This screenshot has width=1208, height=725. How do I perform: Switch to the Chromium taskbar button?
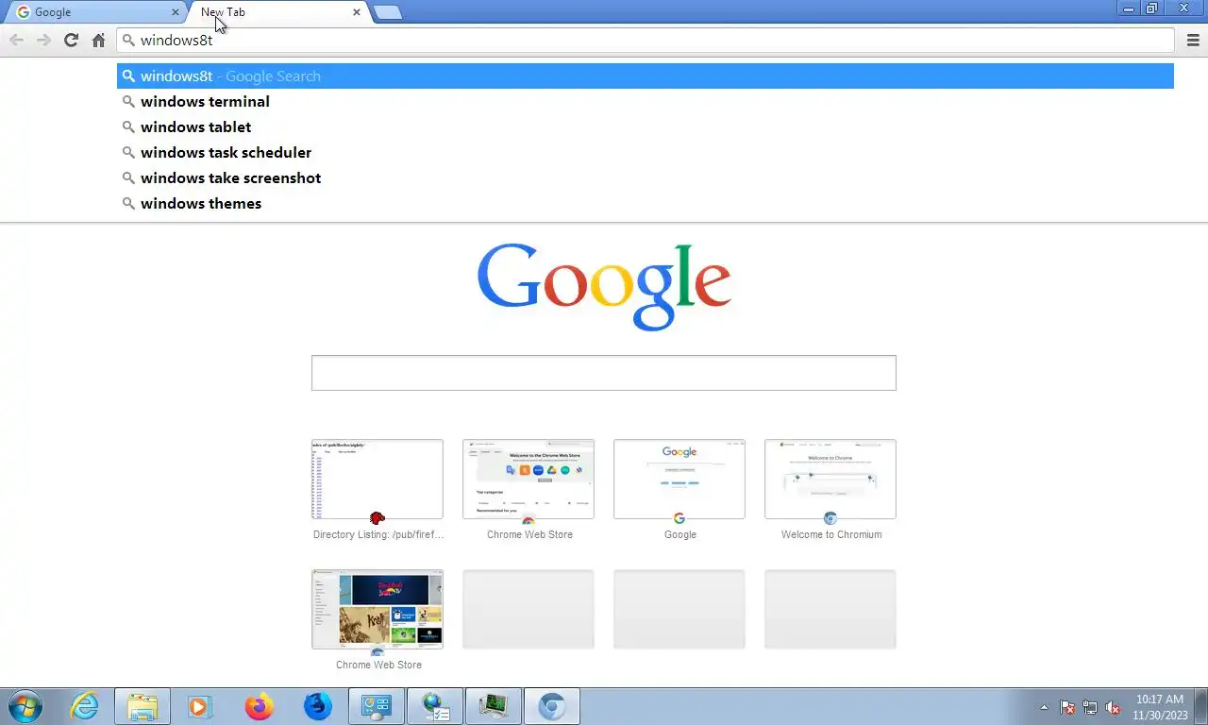tap(552, 706)
